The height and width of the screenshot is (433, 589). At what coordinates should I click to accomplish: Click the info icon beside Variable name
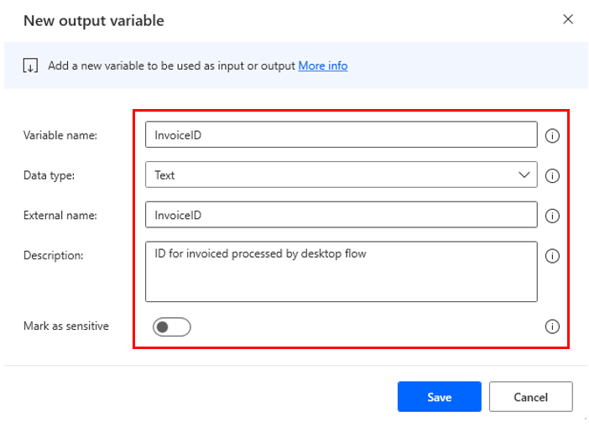click(x=552, y=135)
